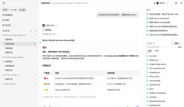Click the 新建任务 new task icon
Screen dimensions: 184x107
click(x=3, y=15)
